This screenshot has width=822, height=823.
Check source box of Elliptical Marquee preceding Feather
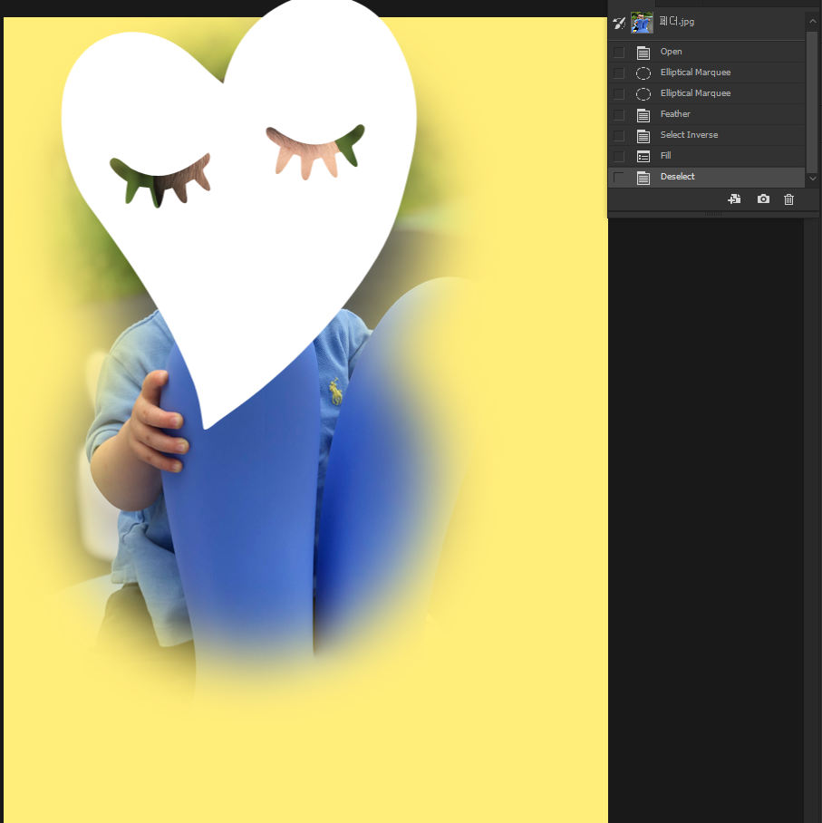619,93
